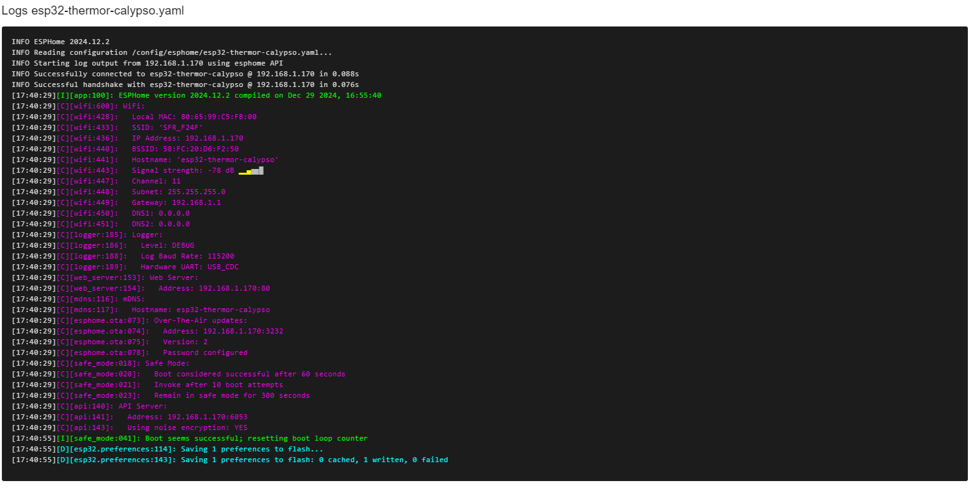Click the 'Level: DEBUG' line
The height and width of the screenshot is (488, 971).
[103, 245]
